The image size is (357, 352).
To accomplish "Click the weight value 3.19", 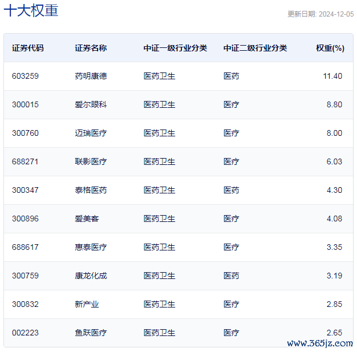I will 334,276.
